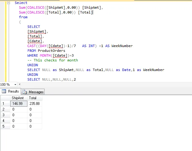Open the 100 % zoom dropdown
The height and width of the screenshot is (151, 192).
15,84
